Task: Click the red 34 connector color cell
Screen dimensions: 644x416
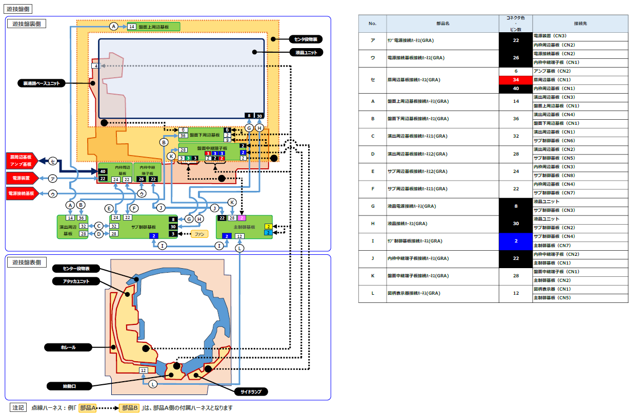Action: coord(516,80)
